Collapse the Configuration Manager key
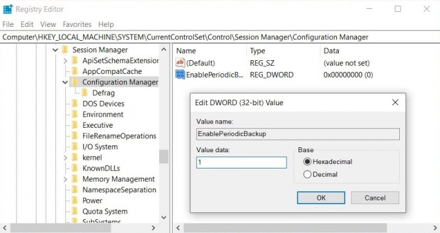This screenshot has width=440, height=233. pyautogui.click(x=65, y=82)
